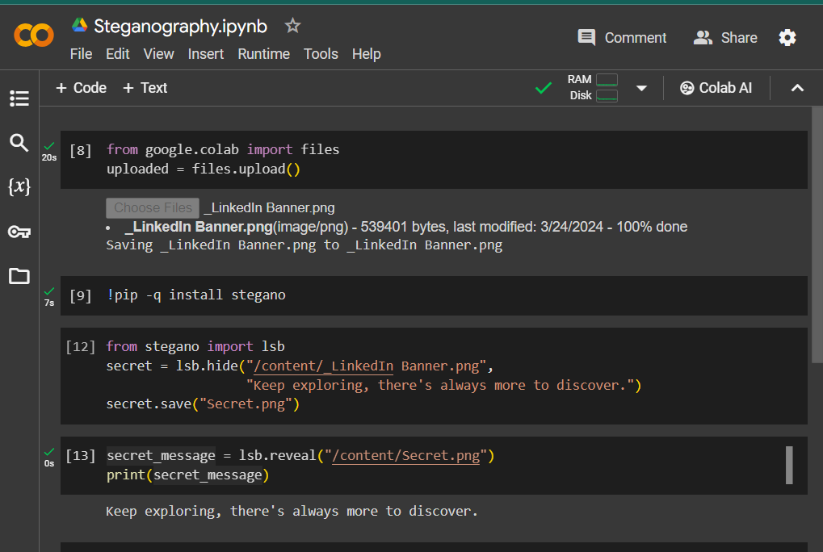This screenshot has height=552, width=823.
Task: Open the Table of contents sidebar
Action: click(19, 98)
